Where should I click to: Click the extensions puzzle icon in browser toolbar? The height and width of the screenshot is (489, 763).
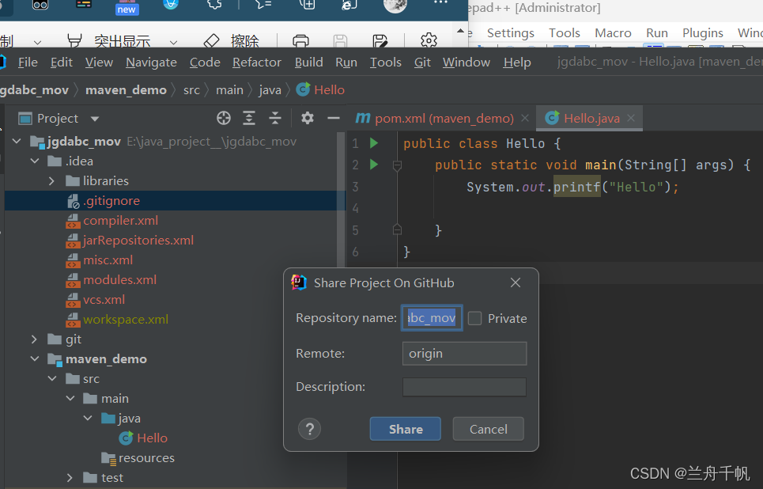(x=214, y=5)
